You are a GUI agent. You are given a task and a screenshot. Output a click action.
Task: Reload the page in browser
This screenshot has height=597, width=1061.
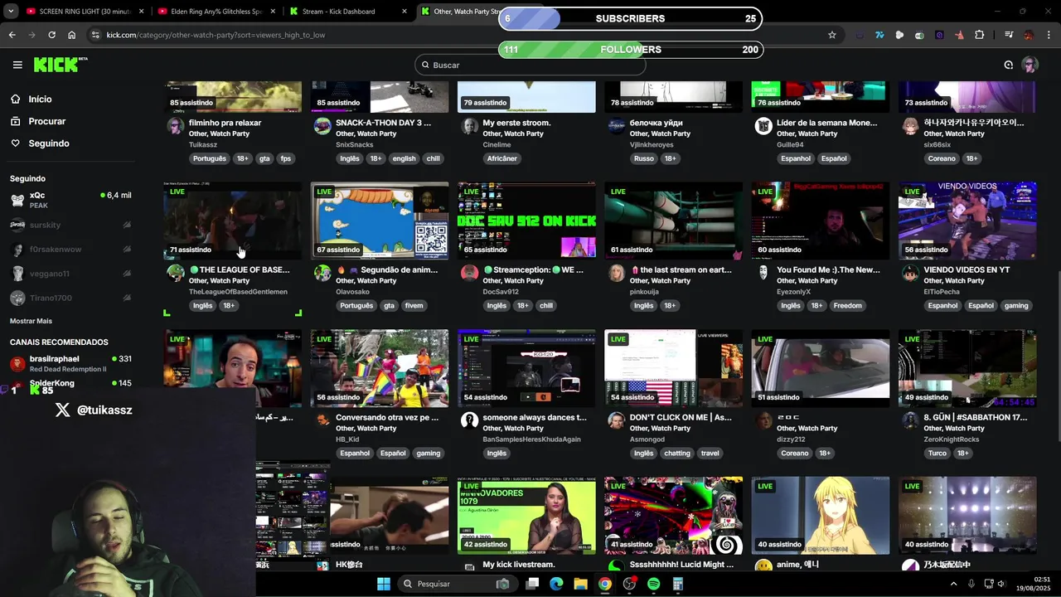click(51, 35)
